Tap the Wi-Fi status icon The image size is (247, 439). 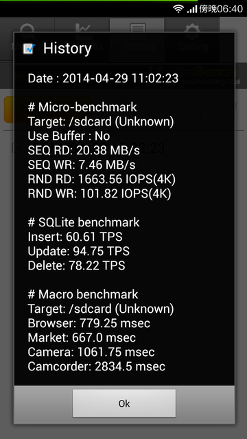(x=178, y=9)
